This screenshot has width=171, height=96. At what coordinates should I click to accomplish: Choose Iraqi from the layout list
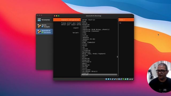click(84, 33)
